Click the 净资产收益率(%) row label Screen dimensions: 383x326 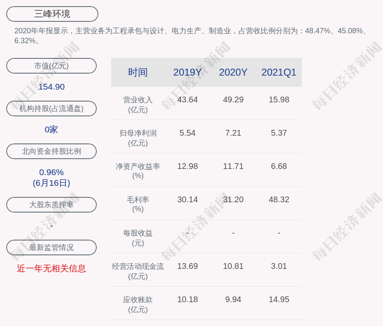(138, 171)
